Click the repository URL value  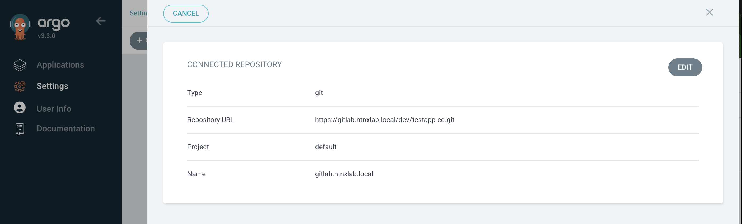384,120
